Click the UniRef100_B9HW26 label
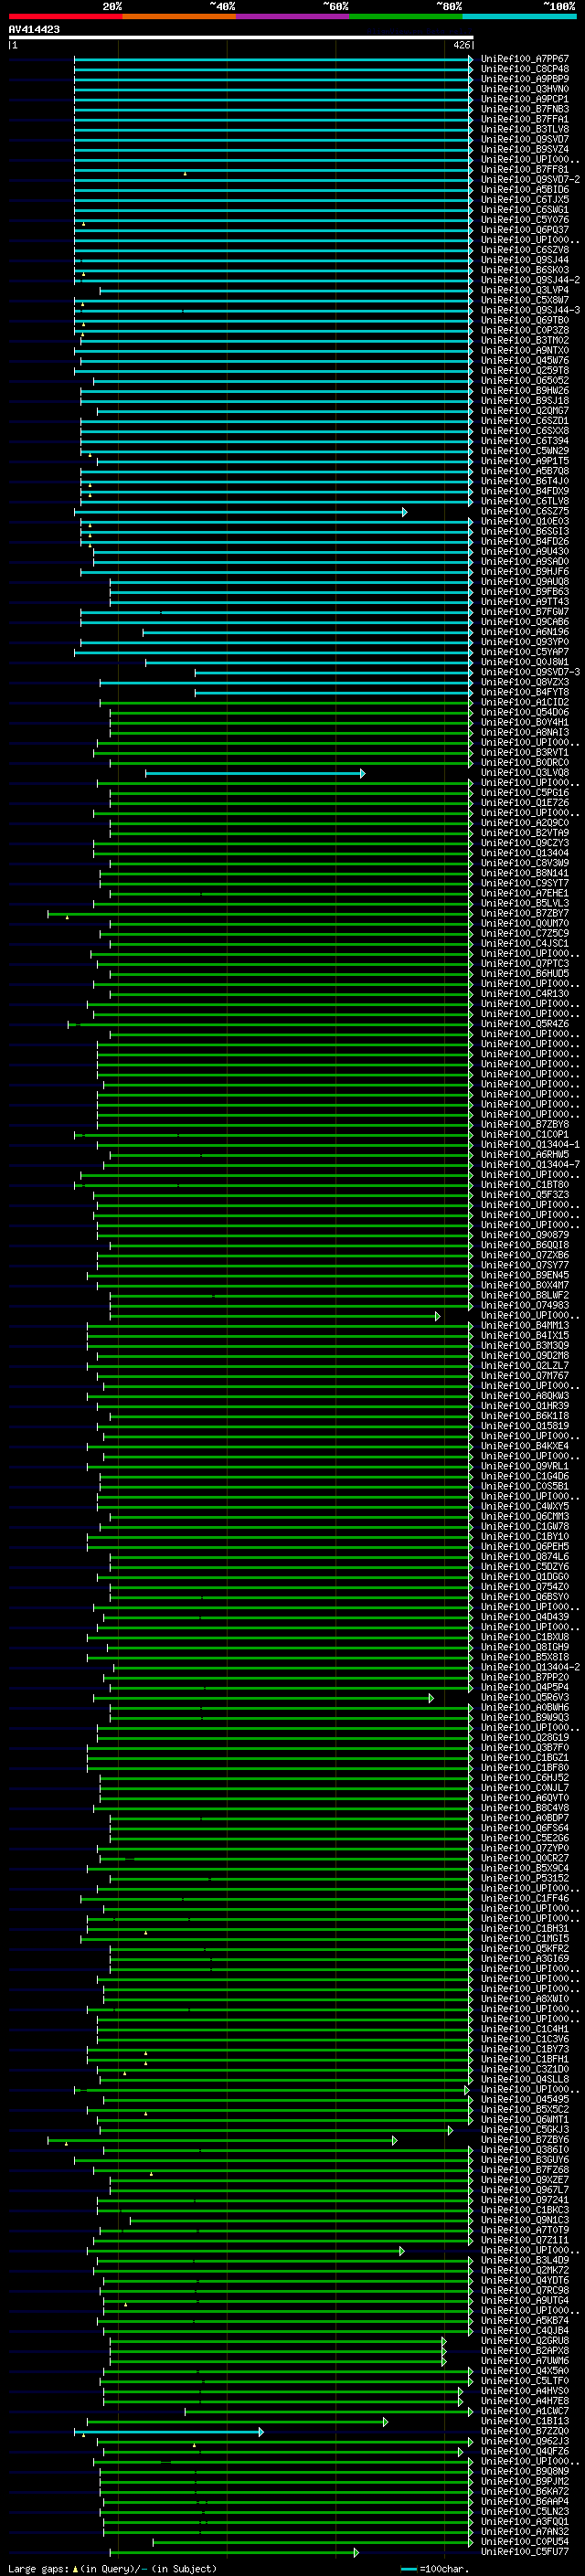585x2576 pixels. pyautogui.click(x=524, y=391)
